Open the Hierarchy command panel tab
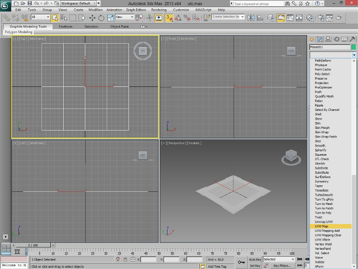 click(328, 39)
